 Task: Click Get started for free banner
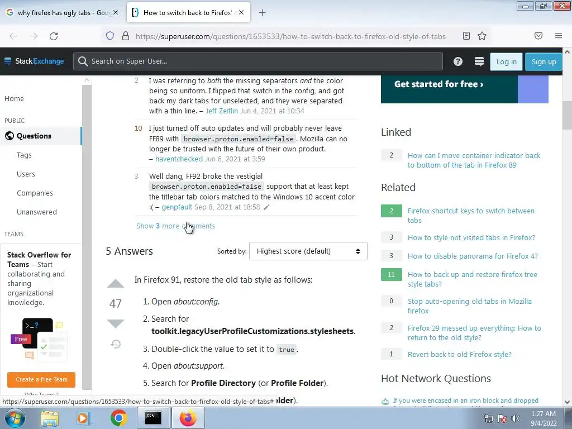(439, 84)
